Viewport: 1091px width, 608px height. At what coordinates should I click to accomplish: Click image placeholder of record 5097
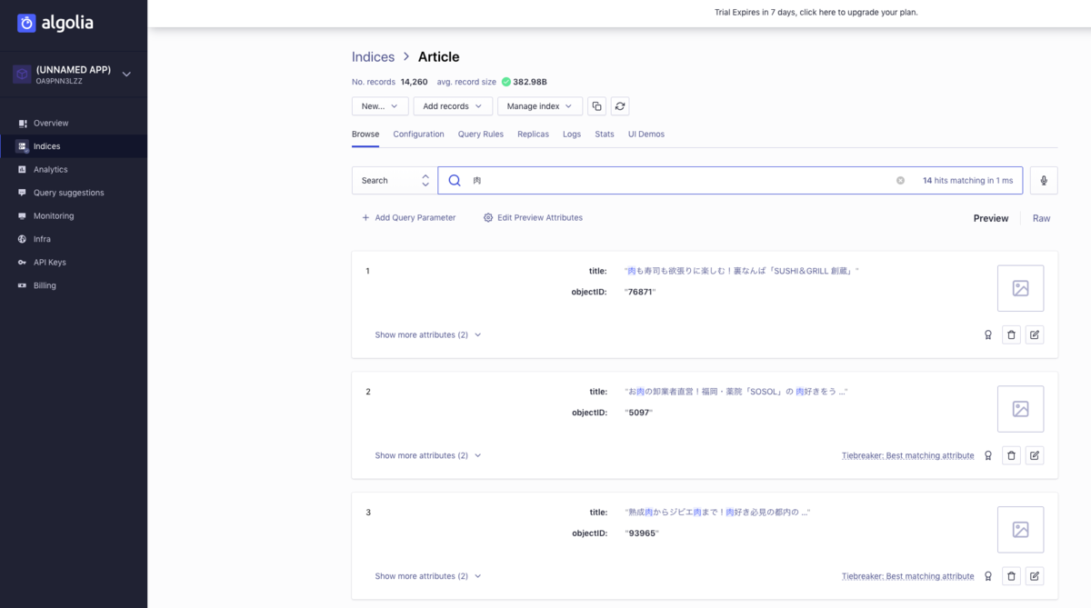(1020, 409)
